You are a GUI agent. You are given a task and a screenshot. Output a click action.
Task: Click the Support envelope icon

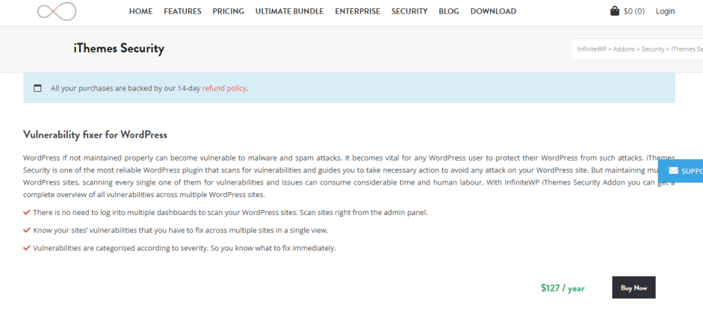[x=673, y=171]
